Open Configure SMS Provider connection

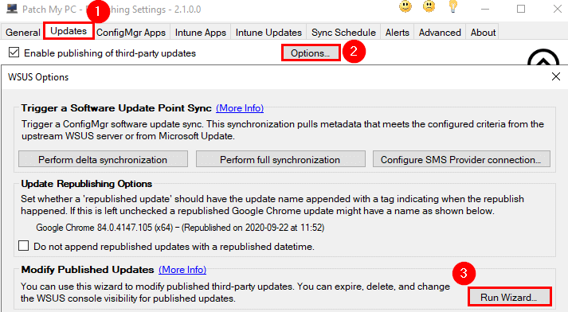click(x=461, y=159)
